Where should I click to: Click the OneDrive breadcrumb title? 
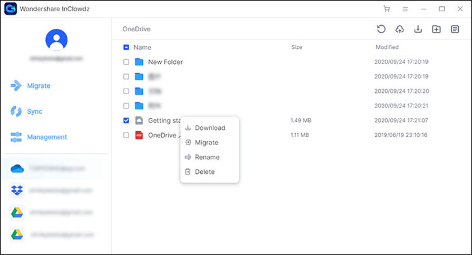click(137, 29)
